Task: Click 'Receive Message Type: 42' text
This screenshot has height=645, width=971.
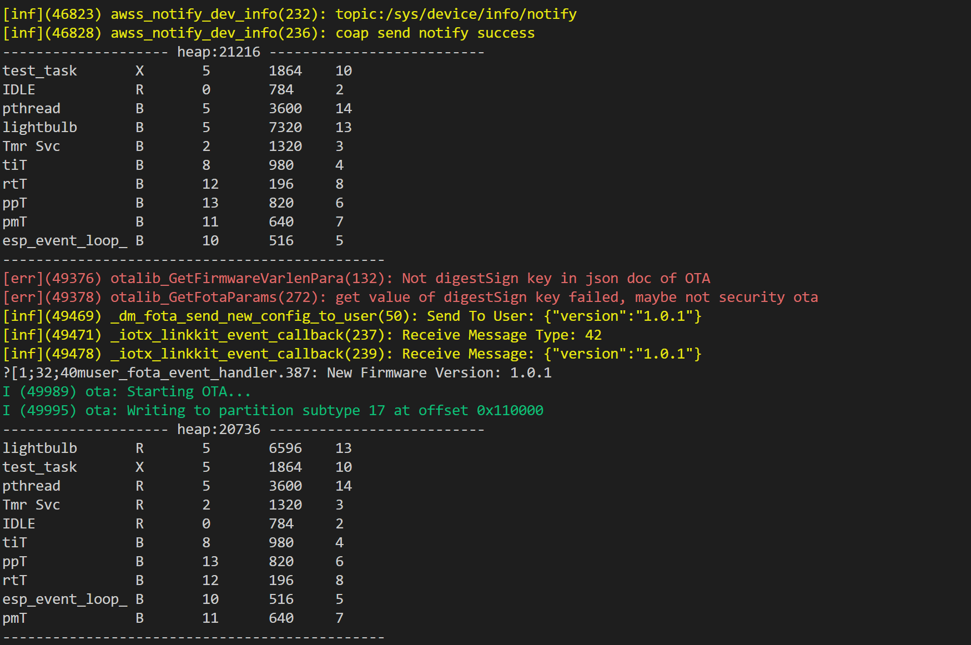Action: (x=502, y=335)
